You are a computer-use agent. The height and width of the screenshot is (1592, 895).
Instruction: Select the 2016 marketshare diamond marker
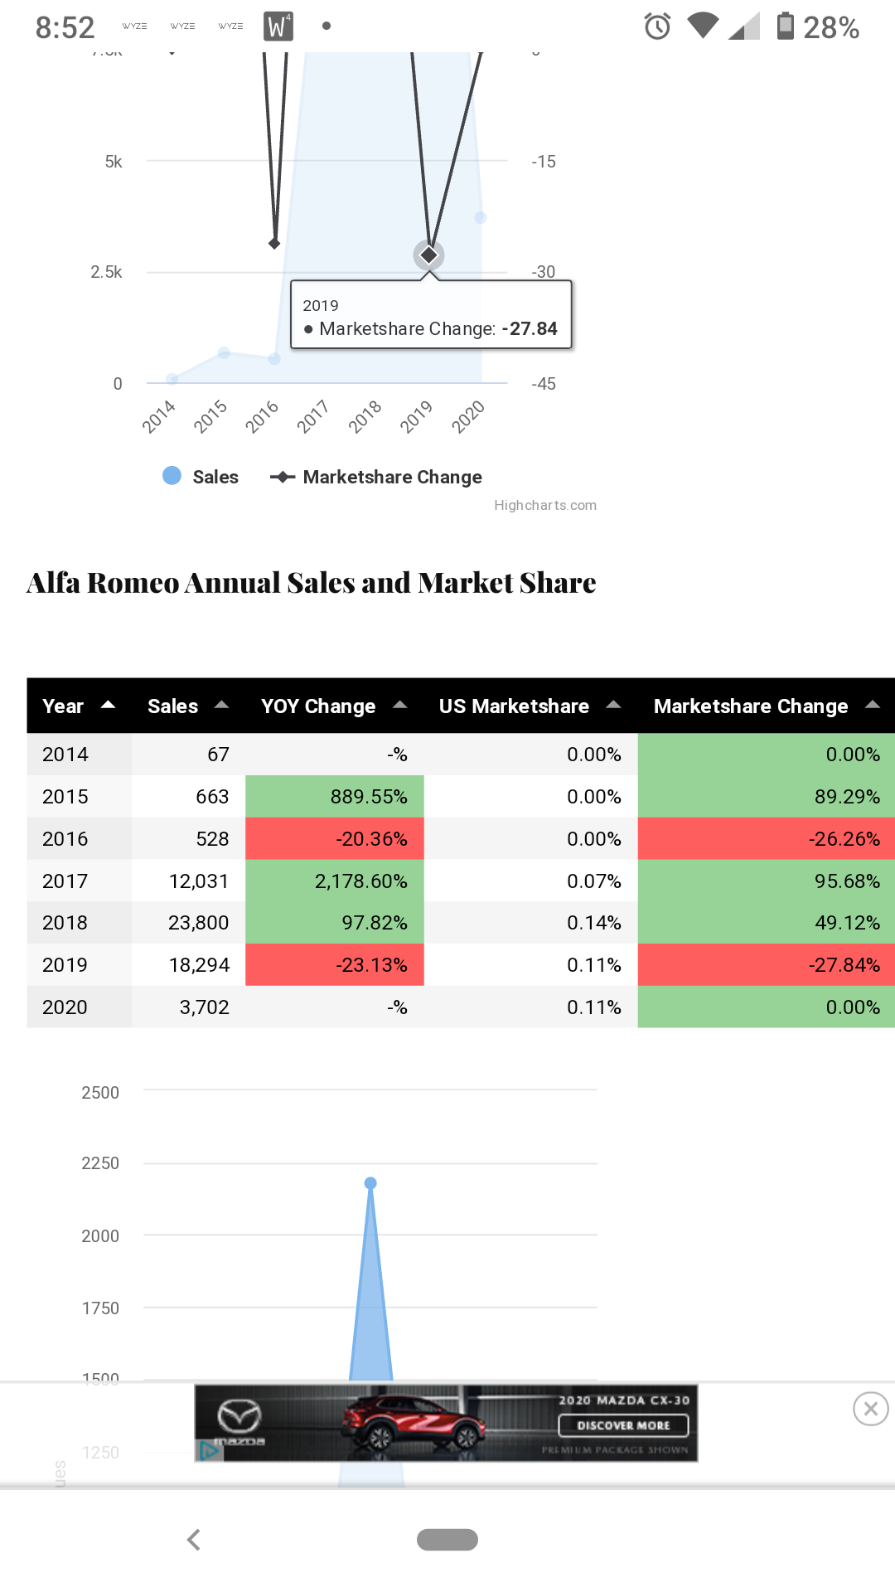tap(274, 243)
